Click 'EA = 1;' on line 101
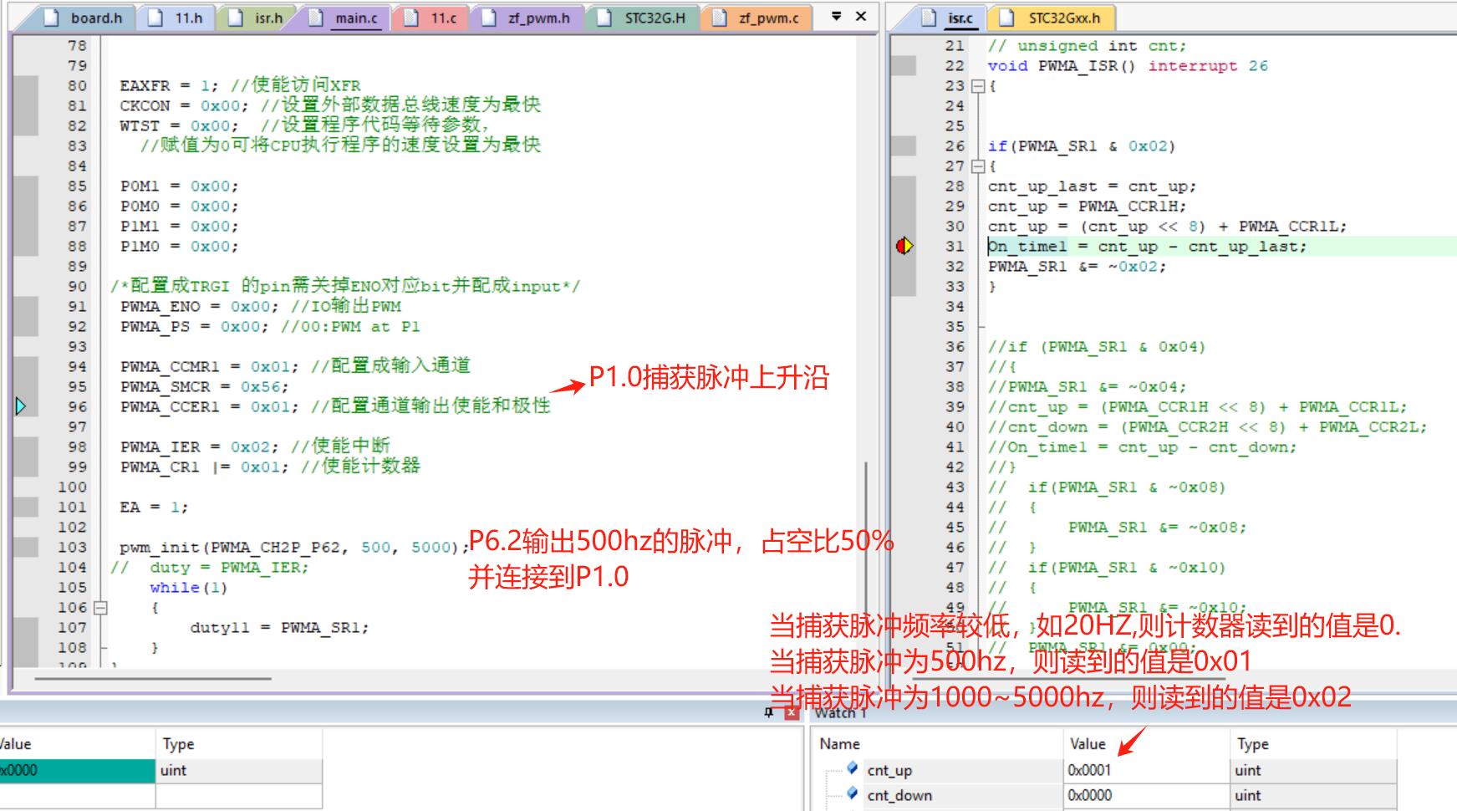Image resolution: width=1457 pixels, height=811 pixels. click(x=154, y=508)
